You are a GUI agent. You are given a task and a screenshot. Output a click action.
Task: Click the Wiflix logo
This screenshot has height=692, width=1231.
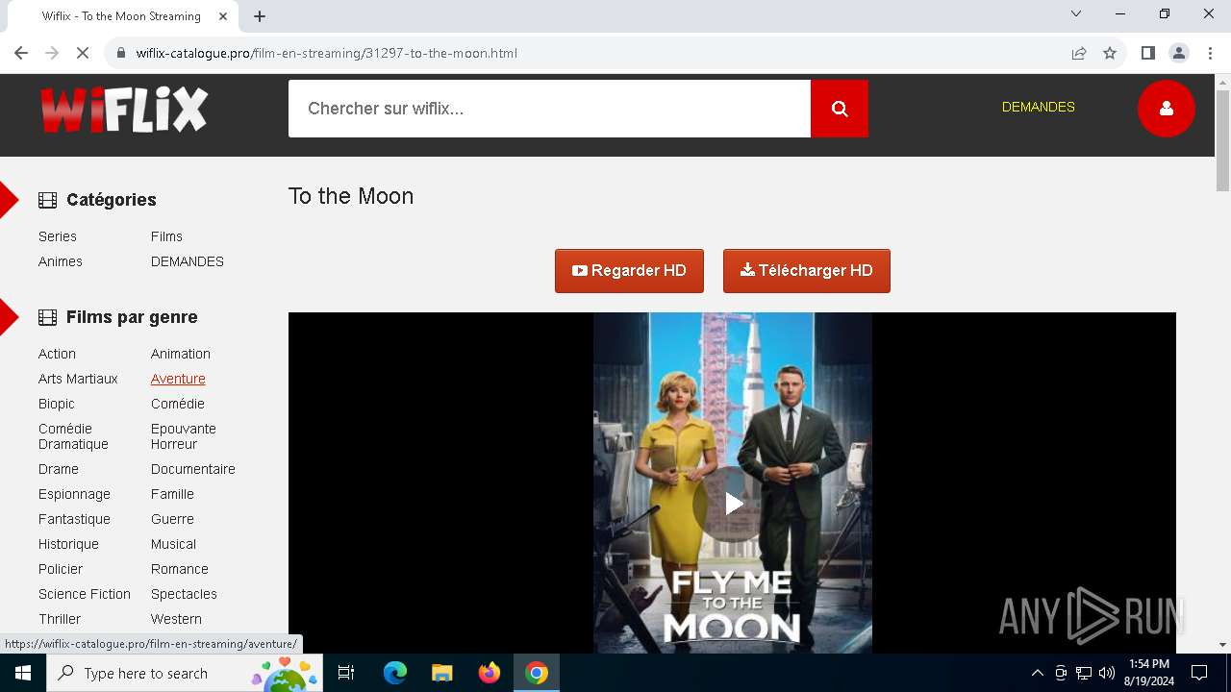(124, 109)
